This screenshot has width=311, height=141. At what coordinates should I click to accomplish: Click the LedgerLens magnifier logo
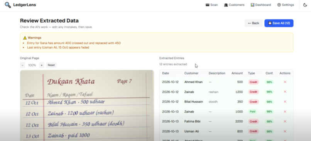[x=8, y=5]
